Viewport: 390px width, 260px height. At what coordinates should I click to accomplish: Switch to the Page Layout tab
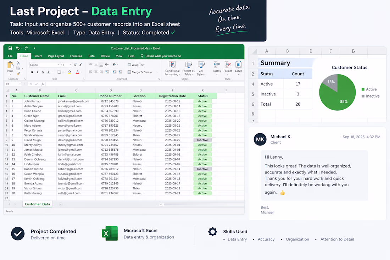[x=56, y=56]
